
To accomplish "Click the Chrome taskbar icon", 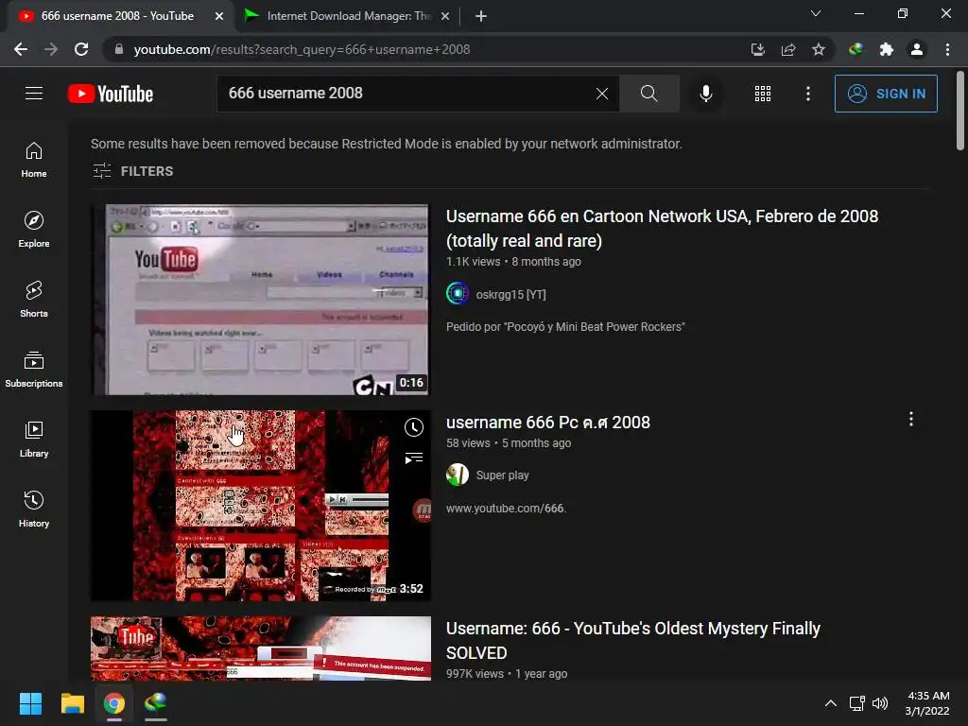I will pos(114,703).
